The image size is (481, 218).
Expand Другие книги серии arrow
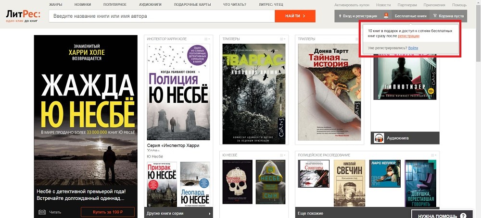pyautogui.click(x=210, y=213)
